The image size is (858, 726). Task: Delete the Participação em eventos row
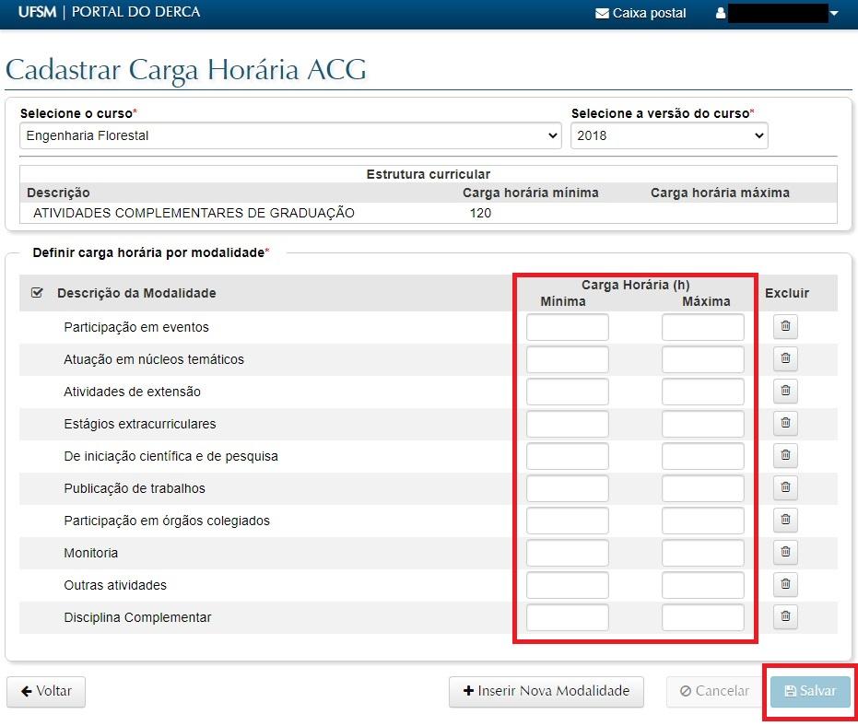coord(785,327)
